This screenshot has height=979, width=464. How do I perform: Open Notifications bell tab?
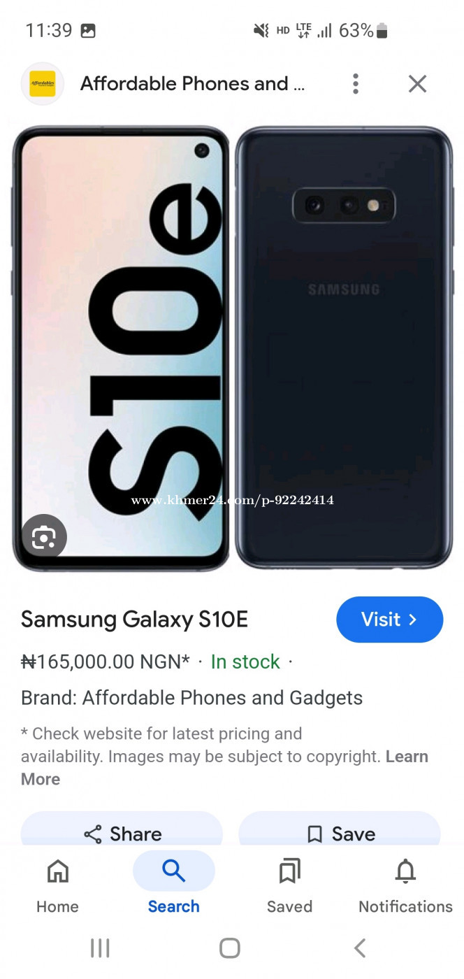(405, 885)
